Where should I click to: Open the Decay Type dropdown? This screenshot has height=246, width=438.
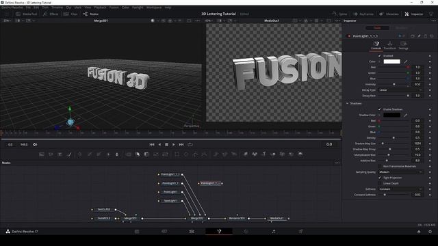pos(400,90)
